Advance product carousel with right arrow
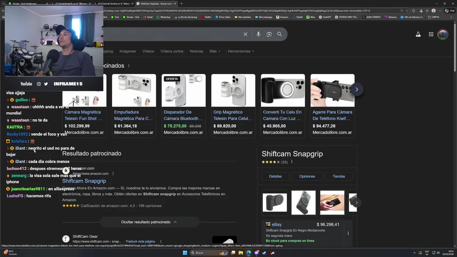The image size is (457, 257). tap(356, 89)
